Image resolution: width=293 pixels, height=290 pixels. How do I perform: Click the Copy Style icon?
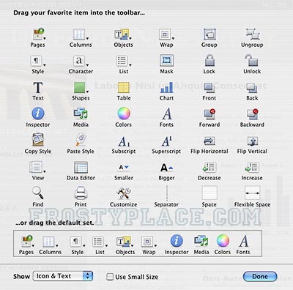pyautogui.click(x=38, y=140)
